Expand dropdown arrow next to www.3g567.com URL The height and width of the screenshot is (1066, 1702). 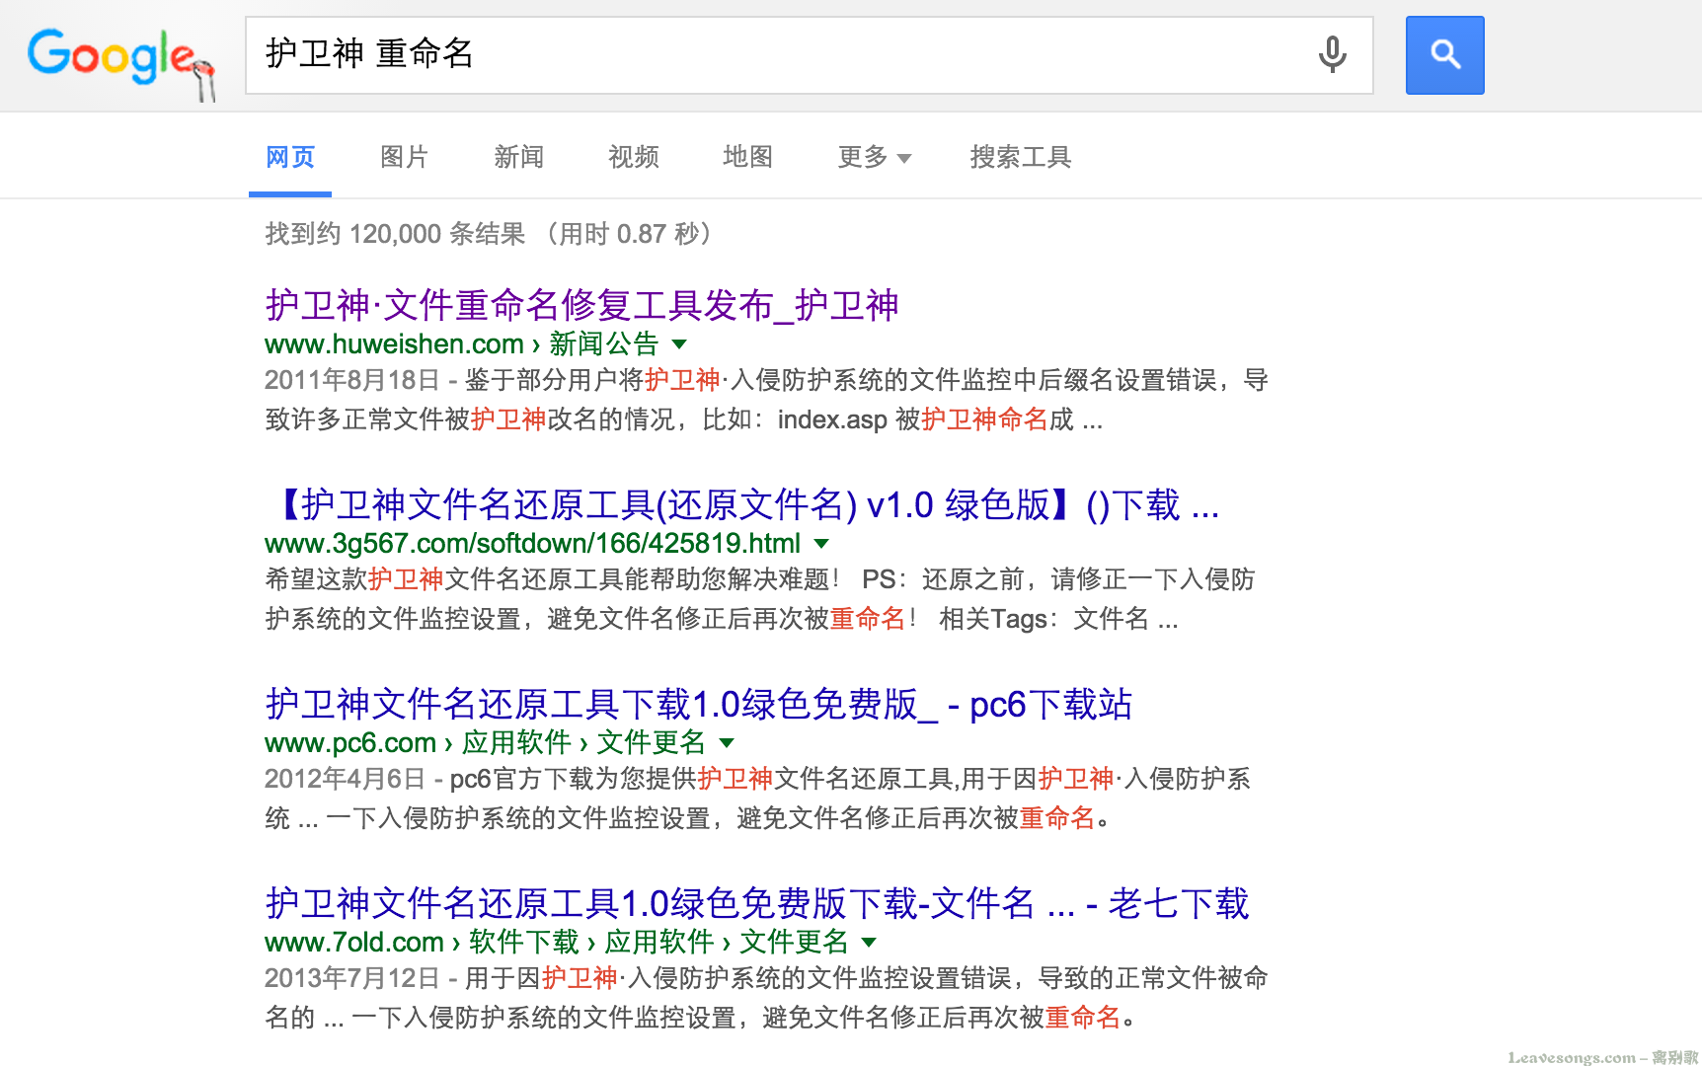click(821, 544)
